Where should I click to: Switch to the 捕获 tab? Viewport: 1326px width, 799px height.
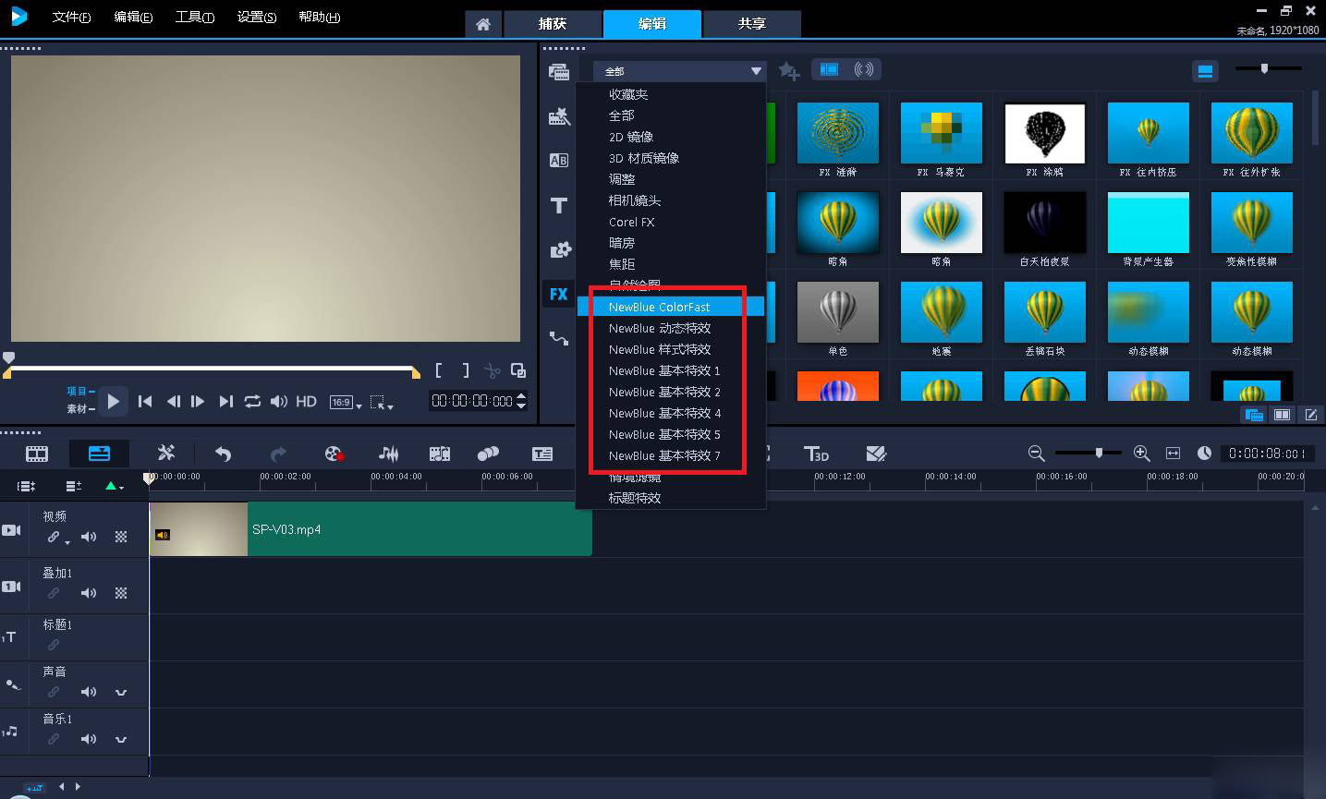click(x=553, y=24)
